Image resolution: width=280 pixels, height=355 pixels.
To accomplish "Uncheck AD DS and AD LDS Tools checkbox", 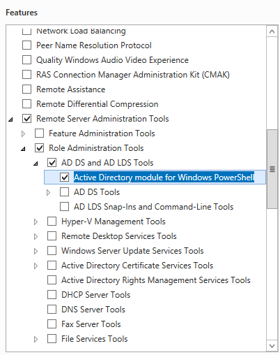I will (x=52, y=163).
